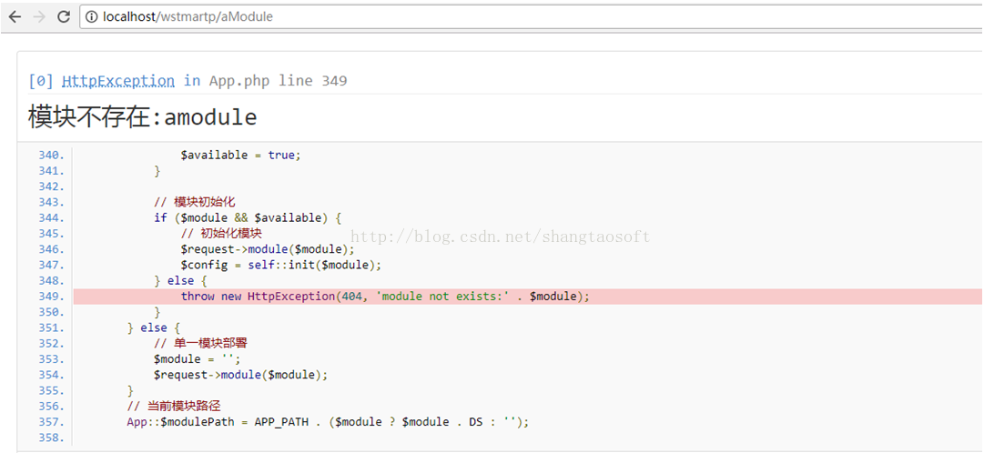Click the code 'App::$modulePath = APP_PATH' line
This screenshot has height=453, width=984.
pos(329,422)
